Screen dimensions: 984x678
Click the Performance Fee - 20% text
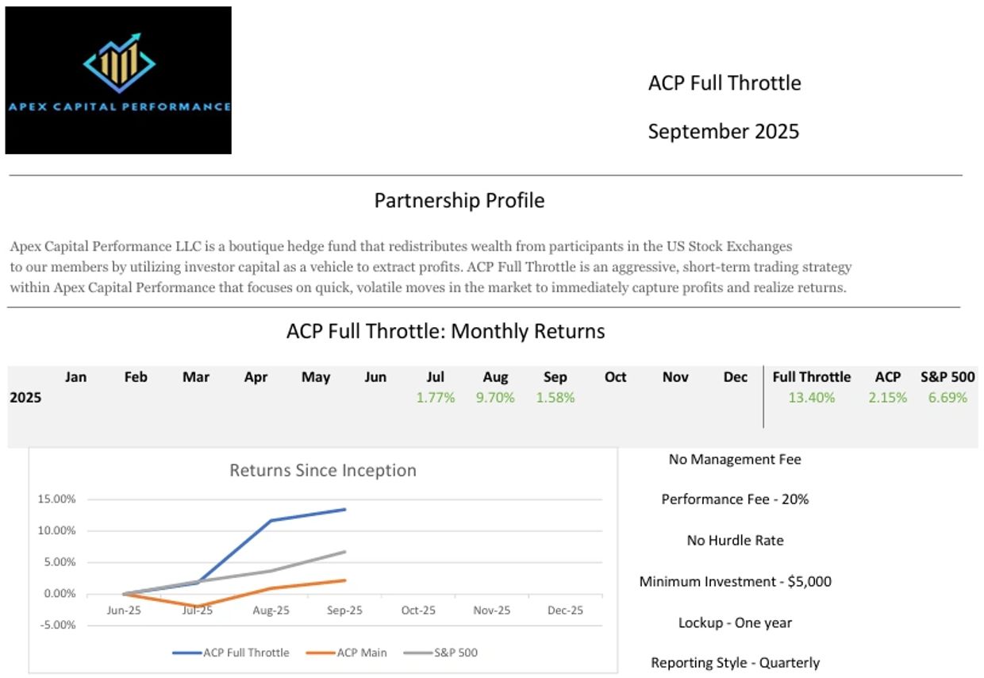pyautogui.click(x=735, y=499)
